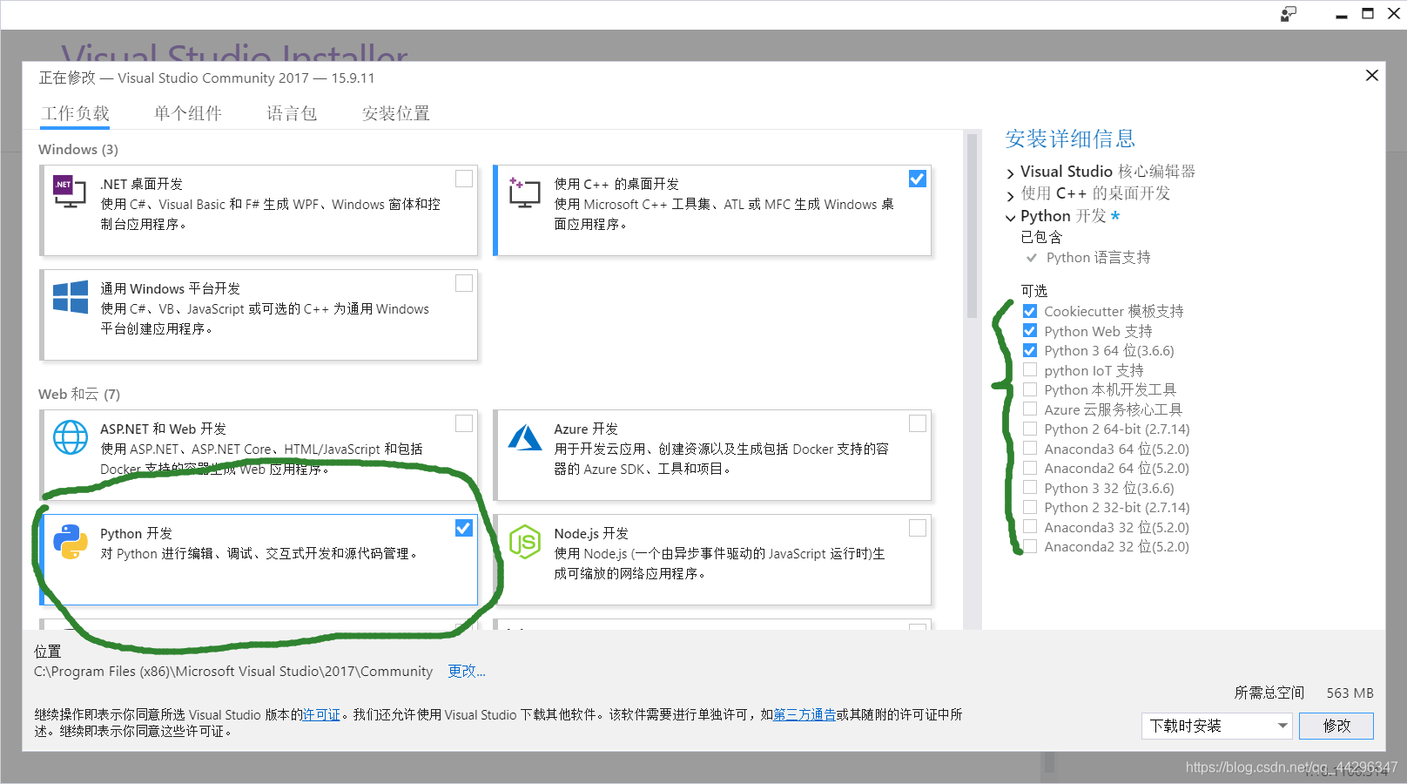Uncheck the 使用 C++ 的桌面开发 workload
This screenshot has height=784, width=1407.
(x=918, y=179)
